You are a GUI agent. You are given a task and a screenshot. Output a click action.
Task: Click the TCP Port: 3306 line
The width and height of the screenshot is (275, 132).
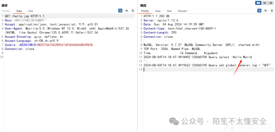172,49
